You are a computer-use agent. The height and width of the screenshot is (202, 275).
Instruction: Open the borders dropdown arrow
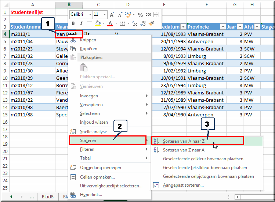[129, 23]
